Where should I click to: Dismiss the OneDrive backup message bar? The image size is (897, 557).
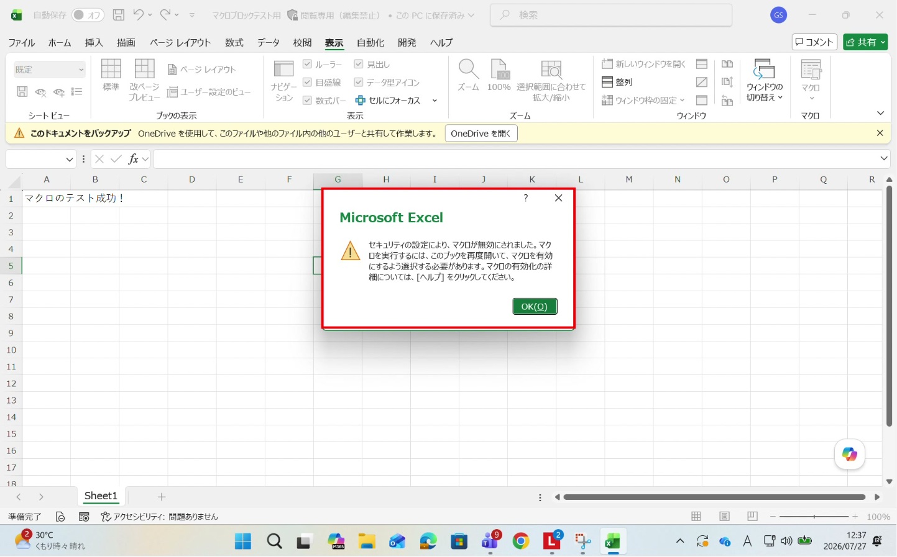point(880,134)
